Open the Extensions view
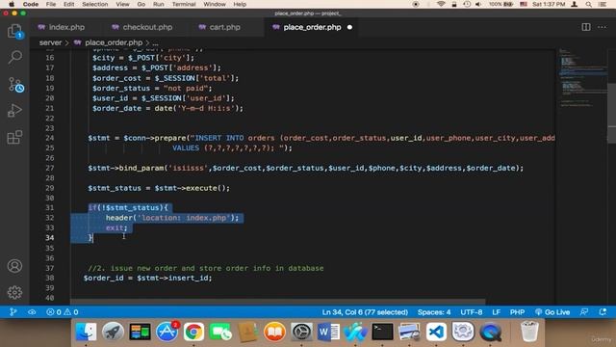Image resolution: width=616 pixels, height=347 pixels. (15, 137)
